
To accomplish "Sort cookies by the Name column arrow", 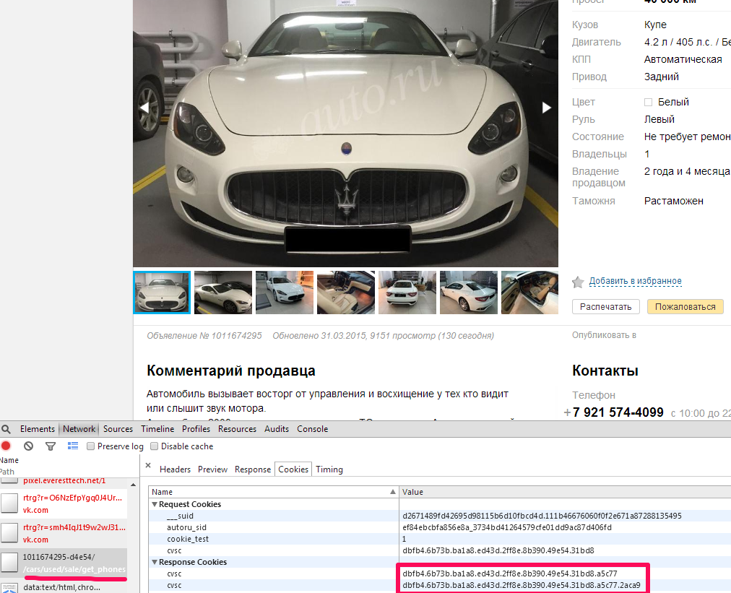I will click(x=393, y=492).
